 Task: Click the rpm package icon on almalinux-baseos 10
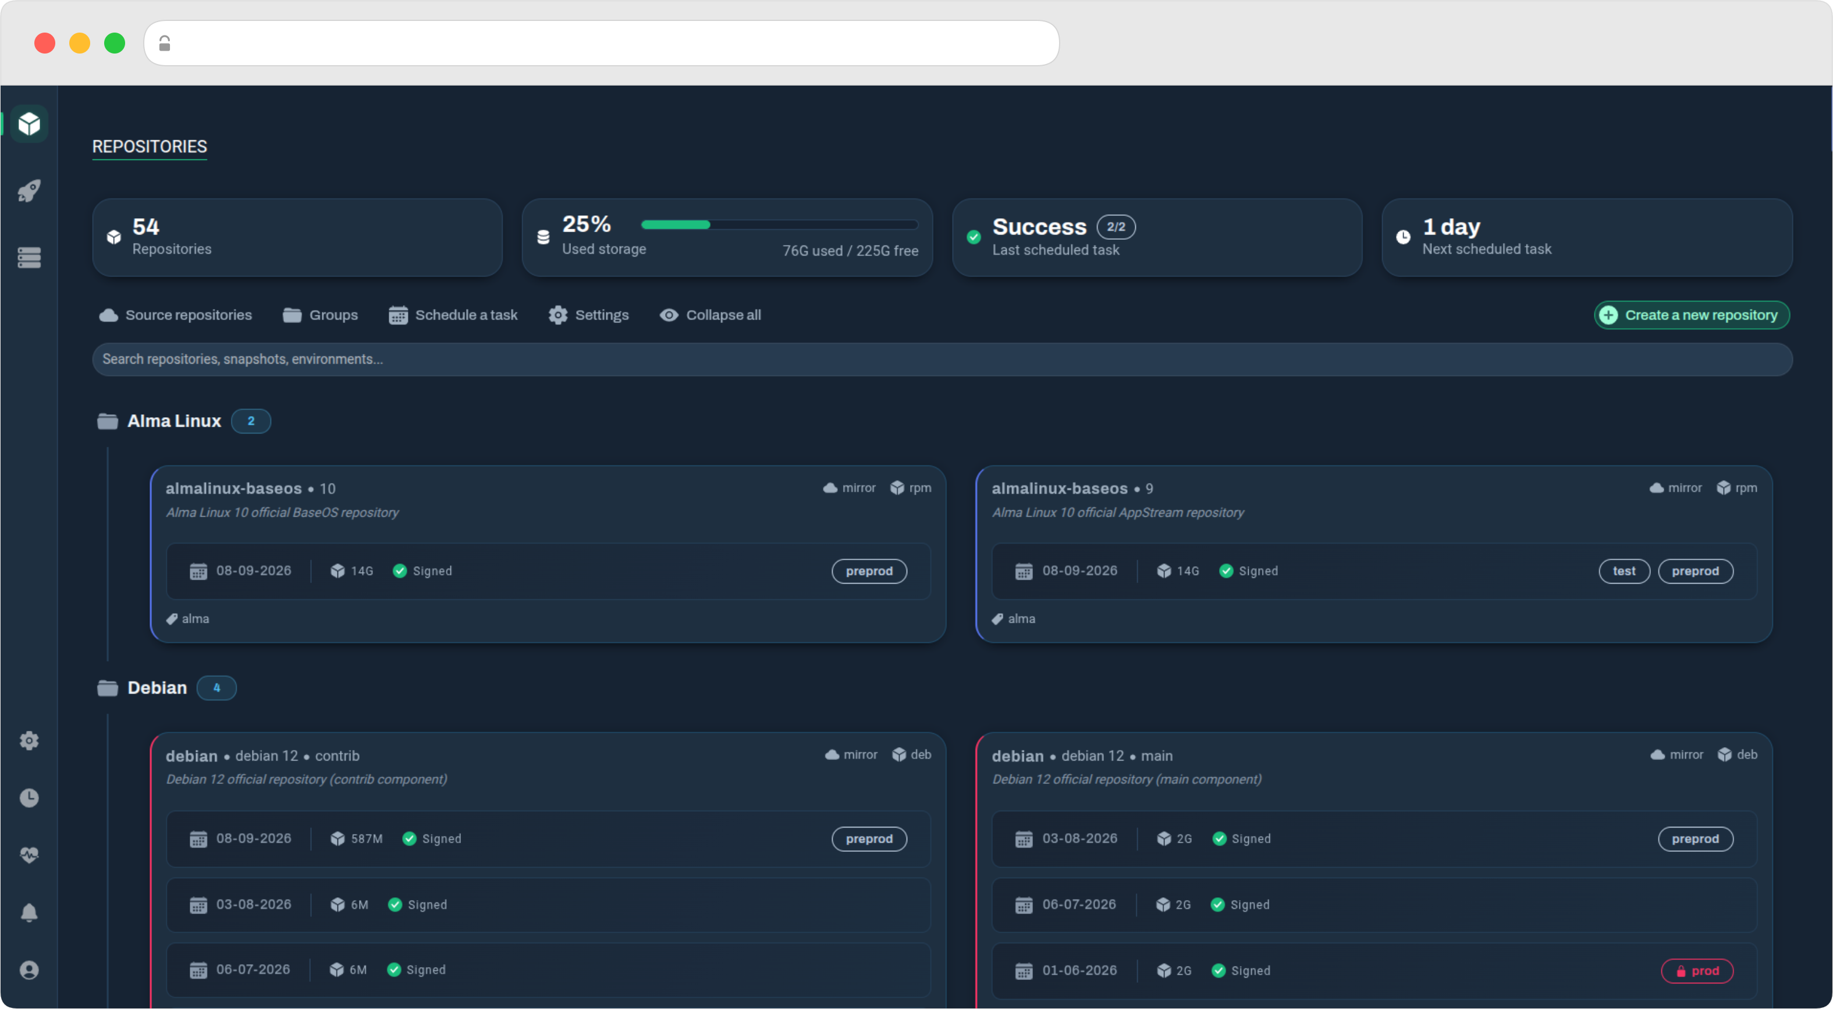897,488
